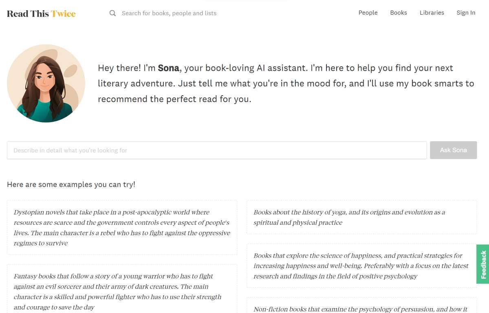Pick the science of happiness example
The height and width of the screenshot is (313, 489).
361,266
